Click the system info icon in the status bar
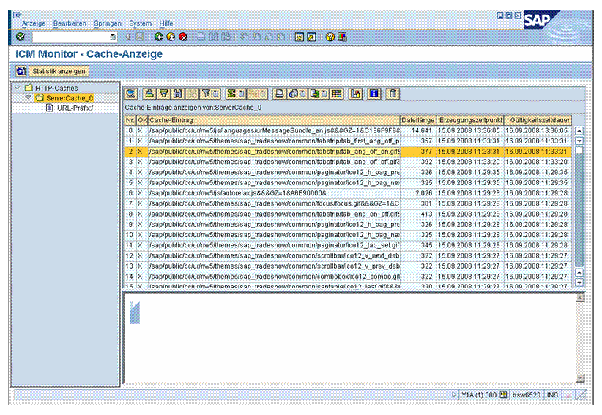 click(x=503, y=395)
